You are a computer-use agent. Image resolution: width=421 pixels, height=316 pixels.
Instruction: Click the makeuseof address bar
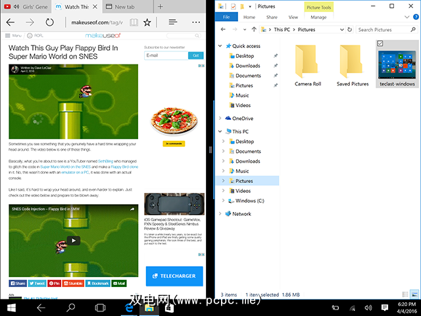[x=97, y=22]
